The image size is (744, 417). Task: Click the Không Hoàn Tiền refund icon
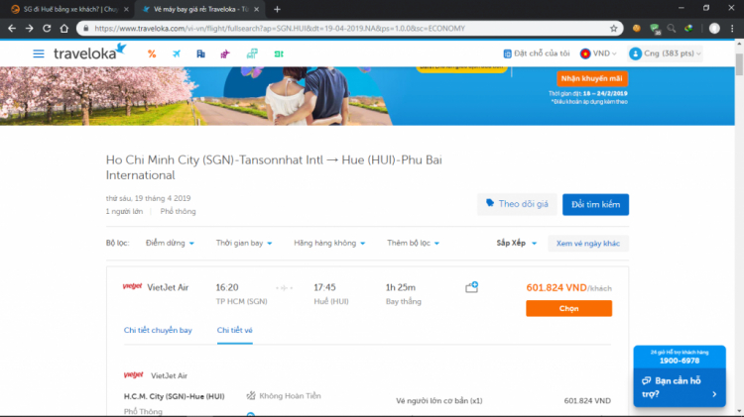pos(251,395)
